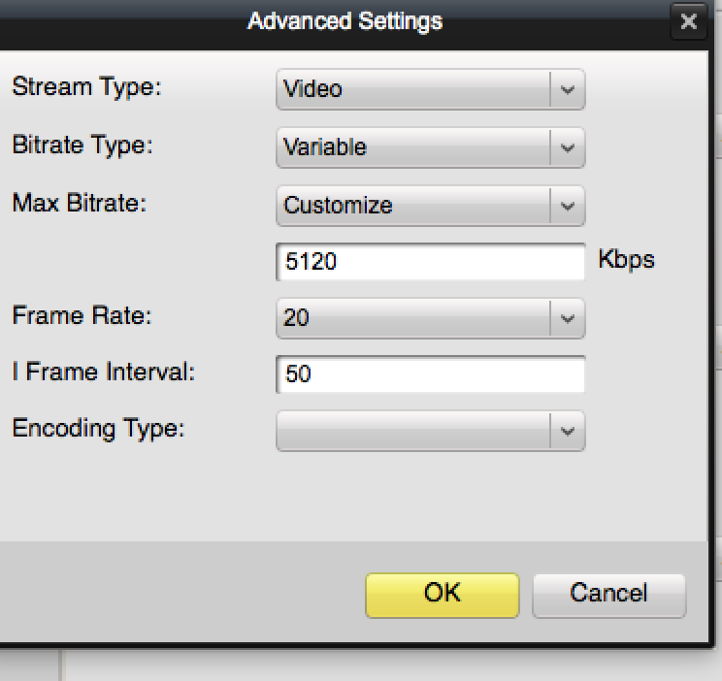
Task: Click the Max Bitrate dropdown arrow
Action: pyautogui.click(x=568, y=207)
